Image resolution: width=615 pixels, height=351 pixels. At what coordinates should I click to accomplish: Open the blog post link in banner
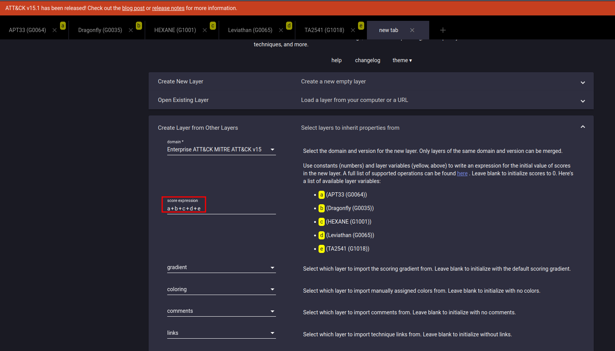(x=133, y=8)
